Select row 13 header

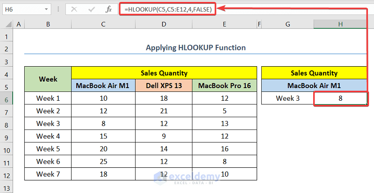(7, 187)
